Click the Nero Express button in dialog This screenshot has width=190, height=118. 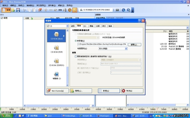pos(58,91)
